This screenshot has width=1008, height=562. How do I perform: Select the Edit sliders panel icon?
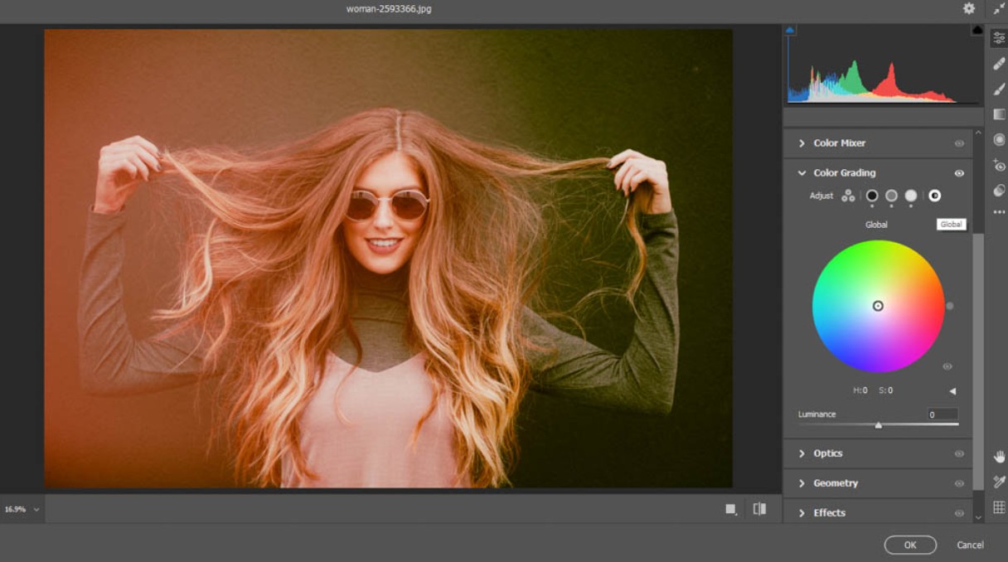pos(999,38)
